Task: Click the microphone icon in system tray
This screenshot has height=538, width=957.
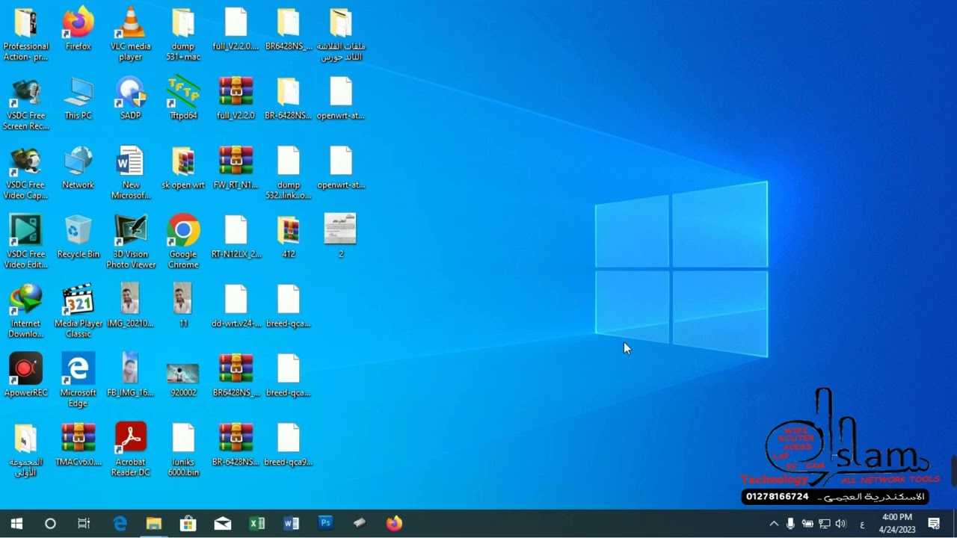Action: (790, 524)
